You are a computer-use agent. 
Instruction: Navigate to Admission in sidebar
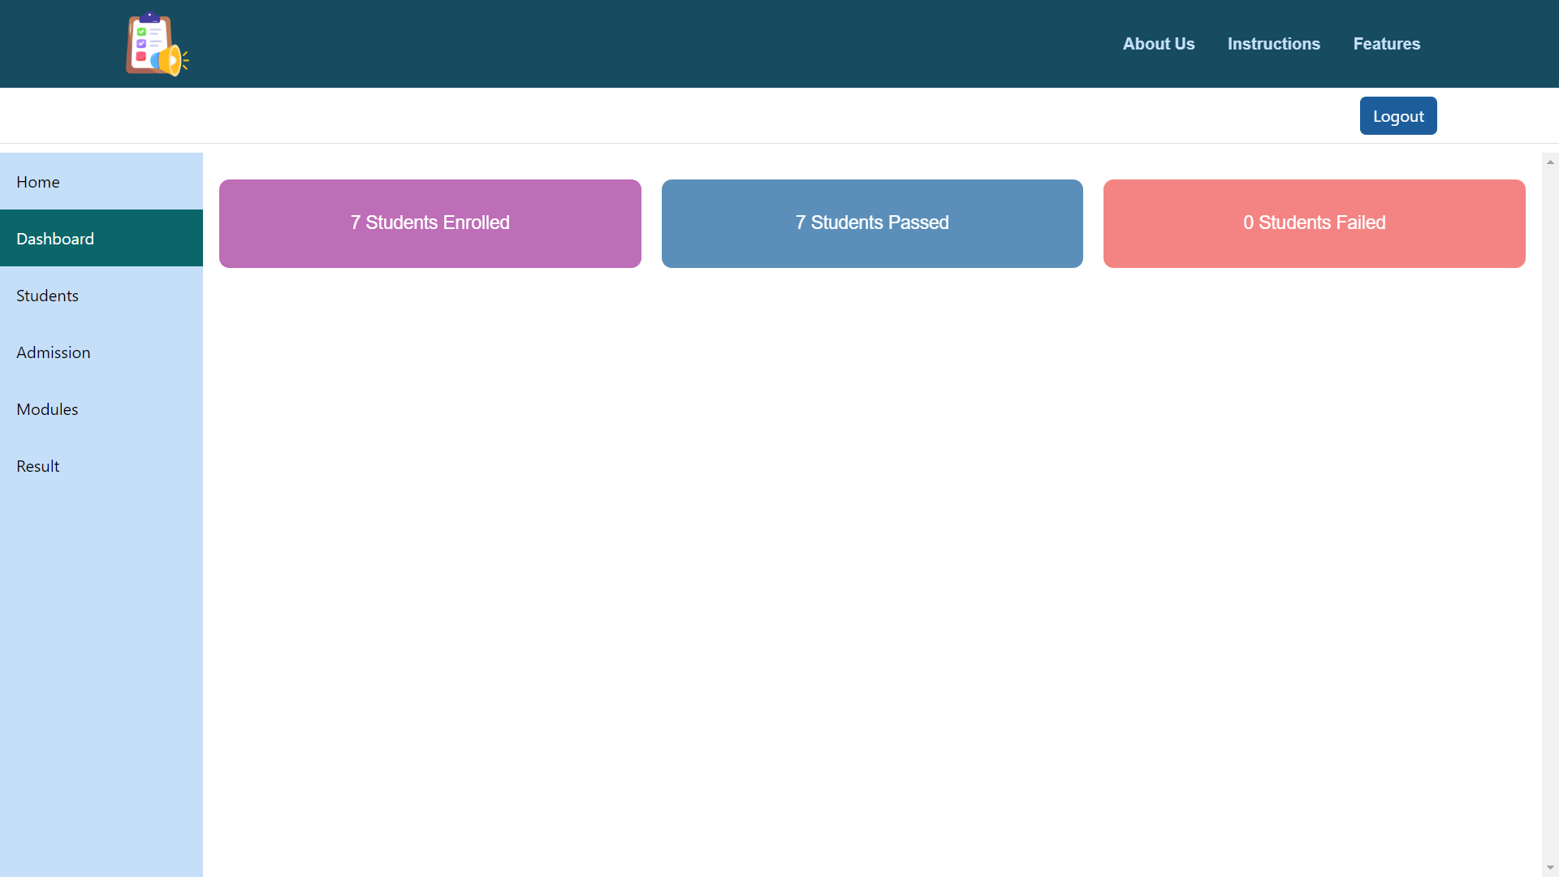(54, 352)
